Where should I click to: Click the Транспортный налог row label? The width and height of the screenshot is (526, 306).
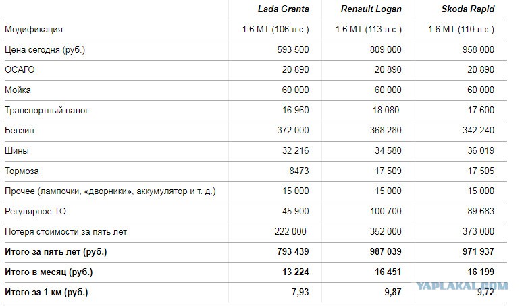click(47, 111)
